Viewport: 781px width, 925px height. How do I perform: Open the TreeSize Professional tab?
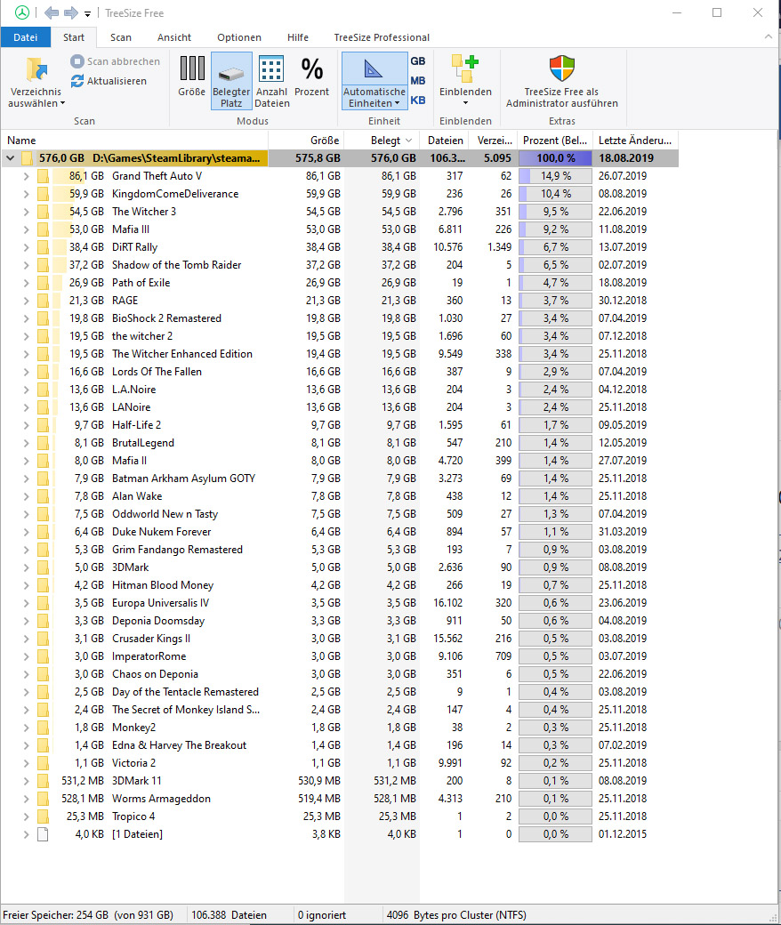[382, 37]
